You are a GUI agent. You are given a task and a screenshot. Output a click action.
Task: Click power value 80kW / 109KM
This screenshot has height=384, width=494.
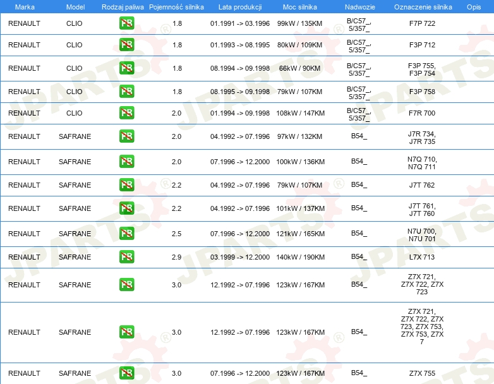tap(299, 45)
